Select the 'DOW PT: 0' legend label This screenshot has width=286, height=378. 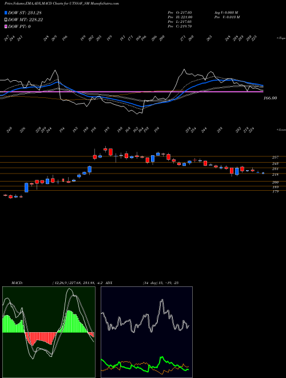tap(19, 26)
